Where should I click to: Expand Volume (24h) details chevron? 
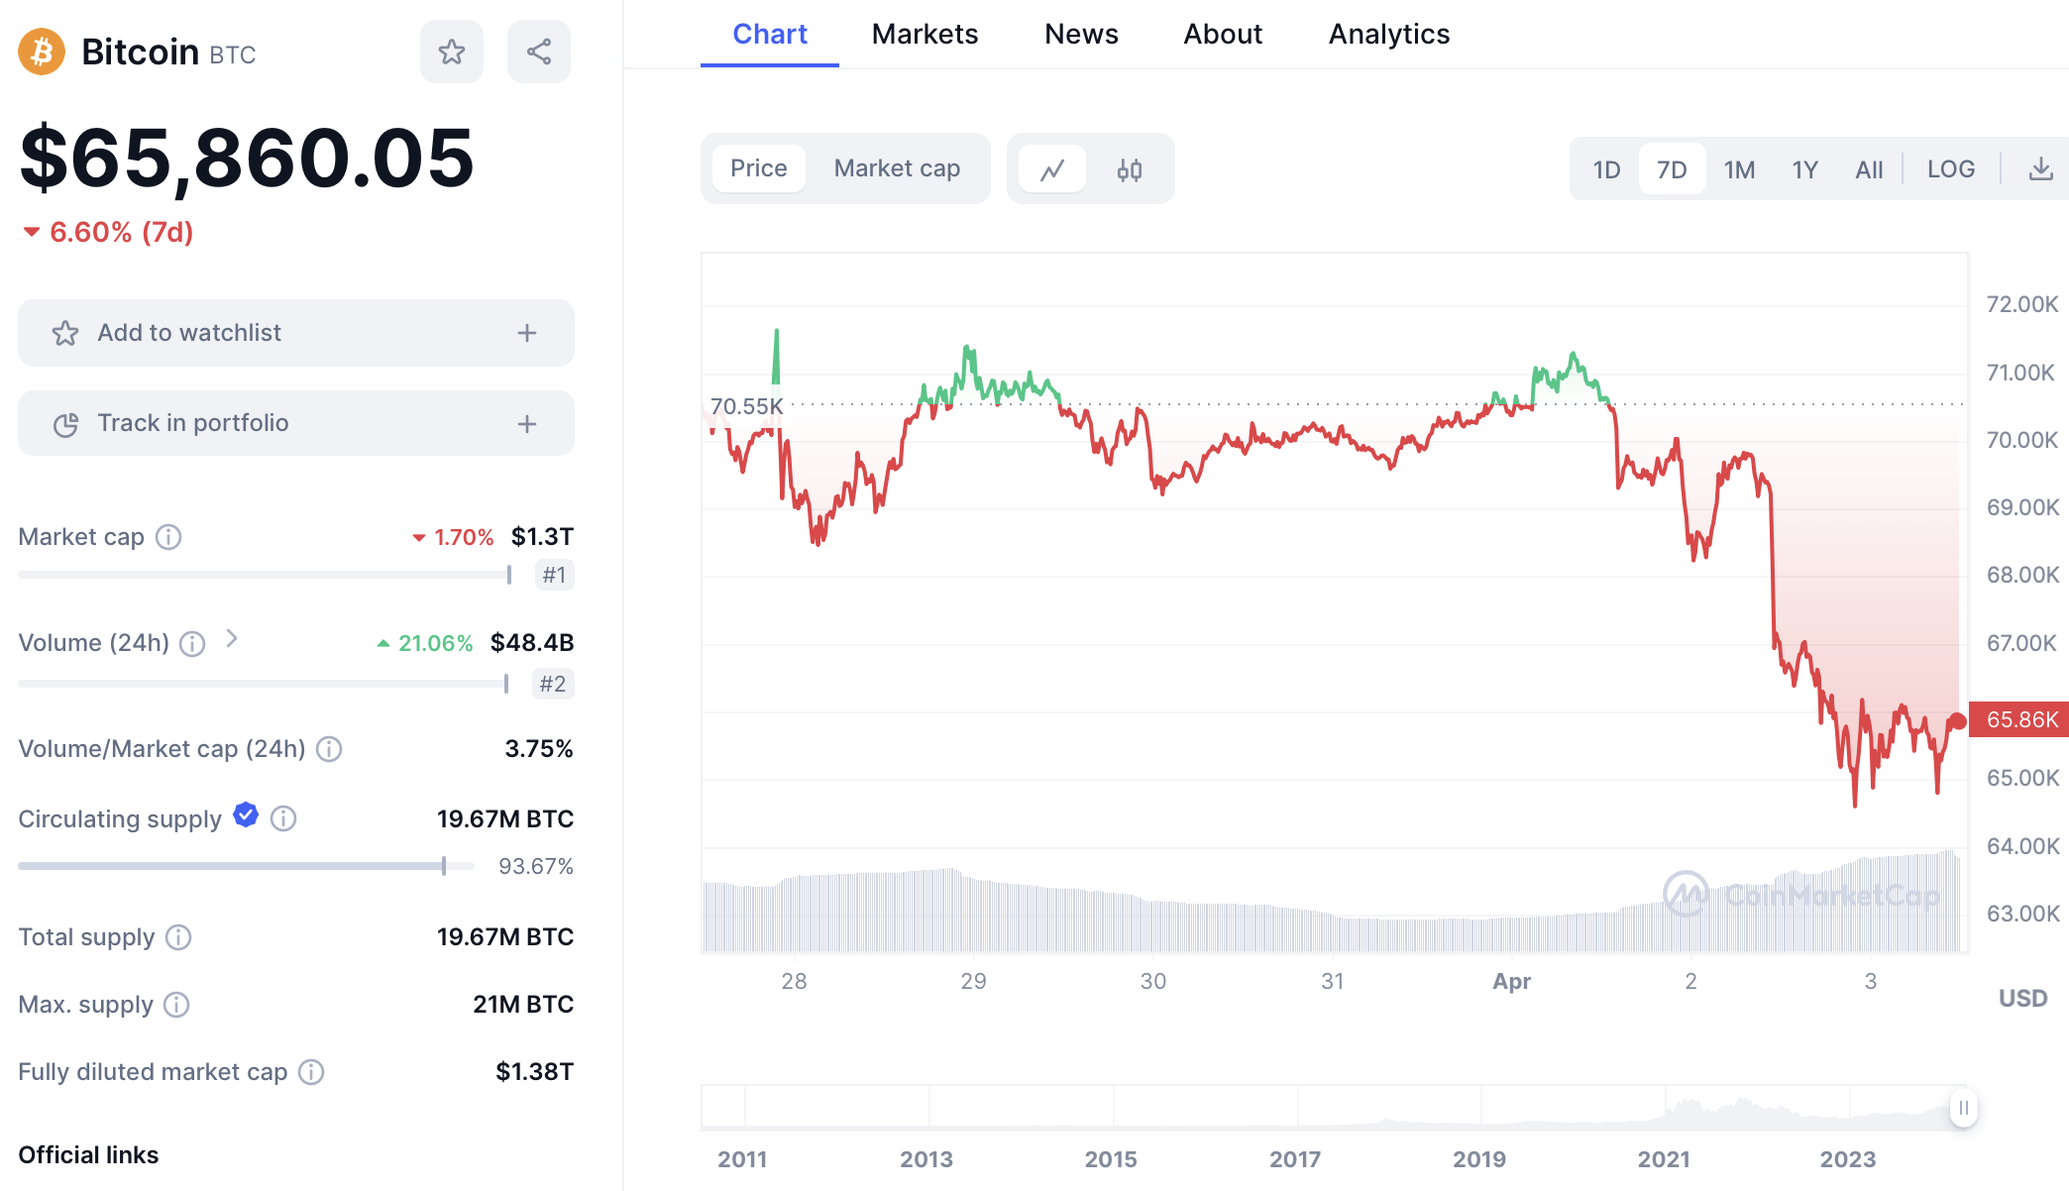coord(232,639)
